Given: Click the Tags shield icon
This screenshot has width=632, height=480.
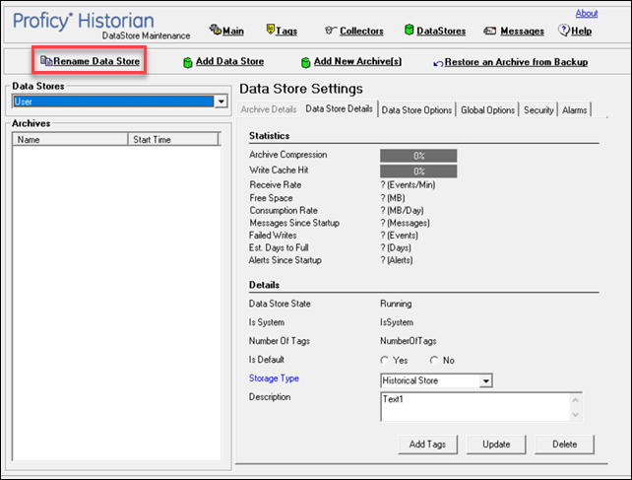Looking at the screenshot, I should 271,29.
